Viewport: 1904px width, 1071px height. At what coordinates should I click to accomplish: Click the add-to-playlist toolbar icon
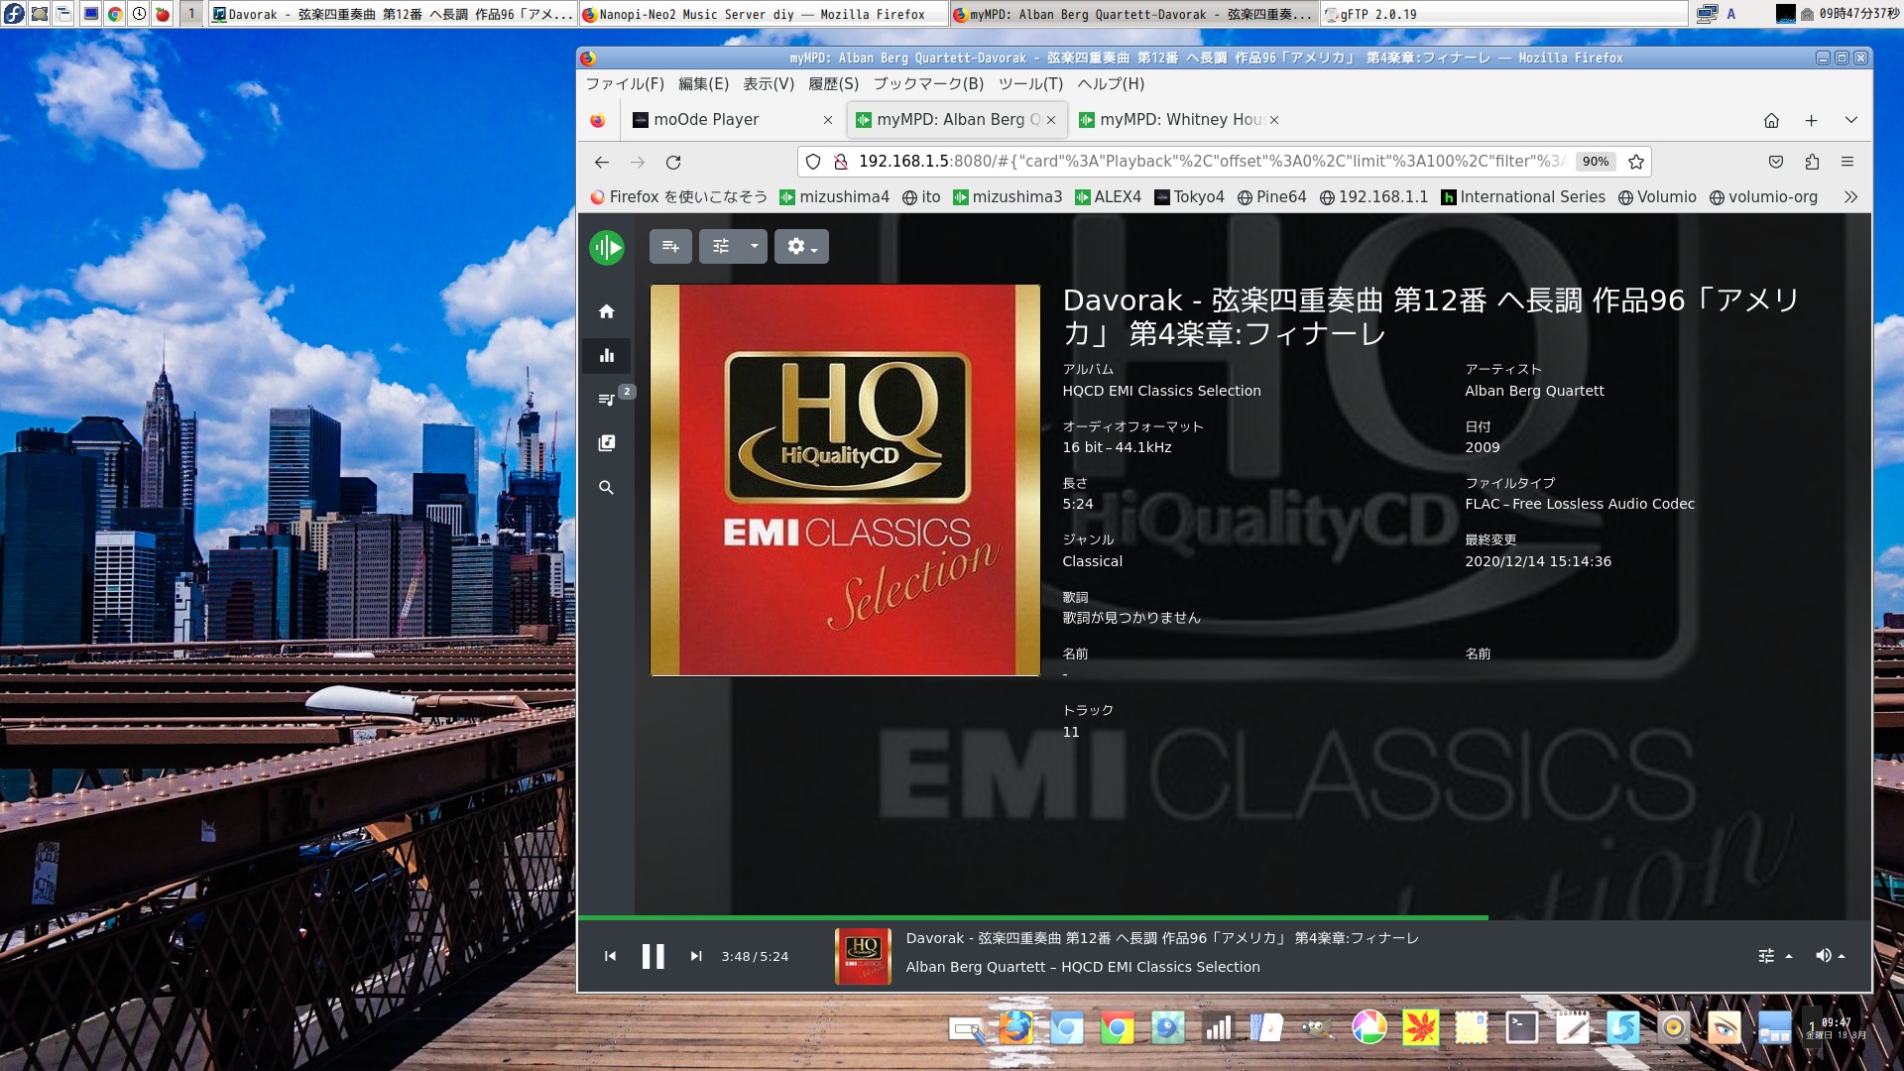coord(671,246)
